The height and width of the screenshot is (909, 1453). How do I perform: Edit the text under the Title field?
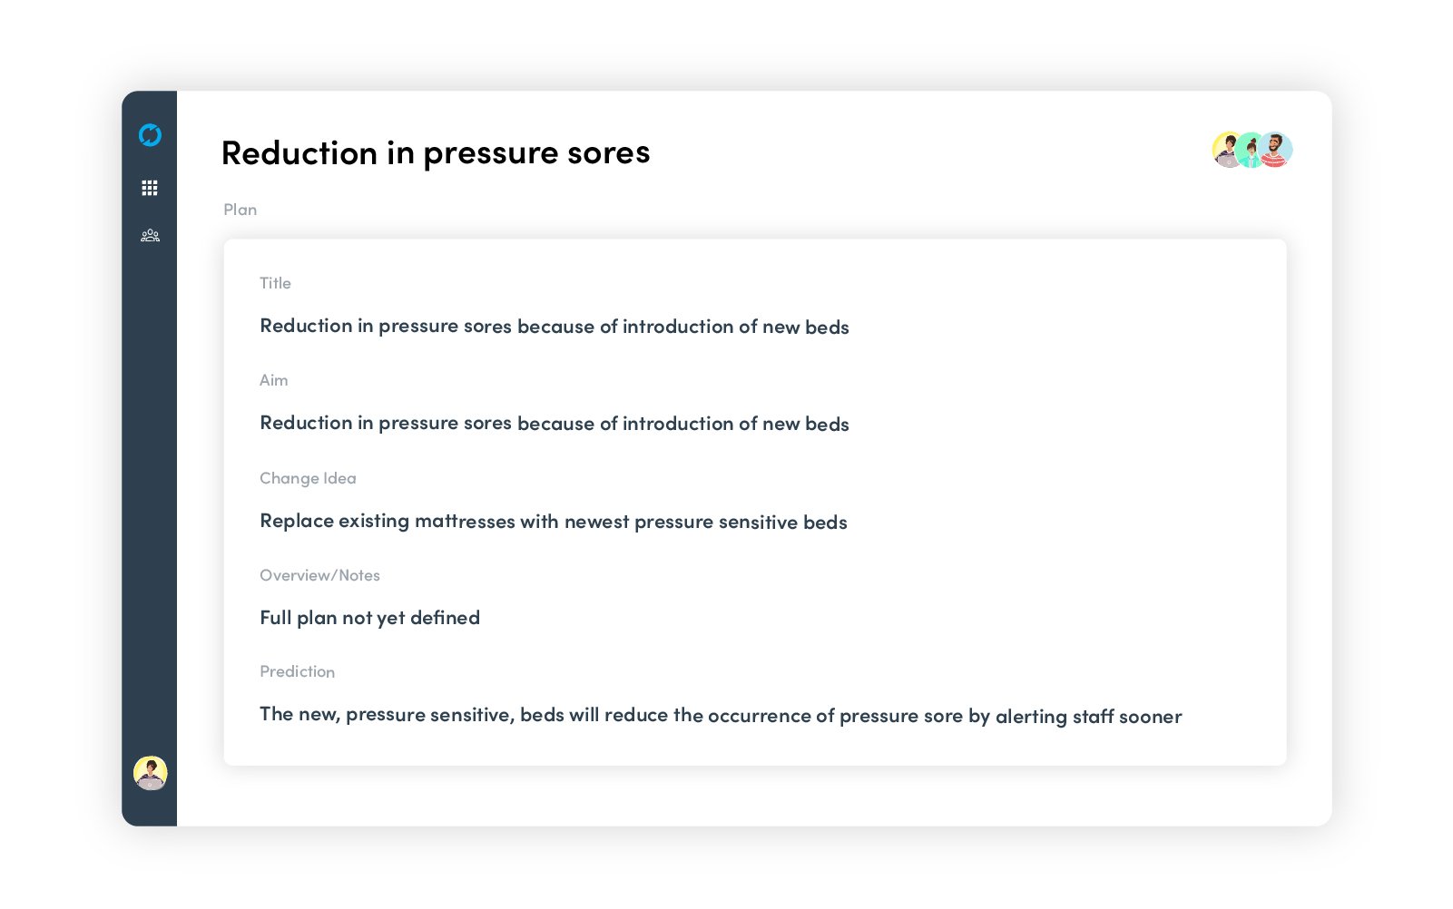click(x=554, y=327)
